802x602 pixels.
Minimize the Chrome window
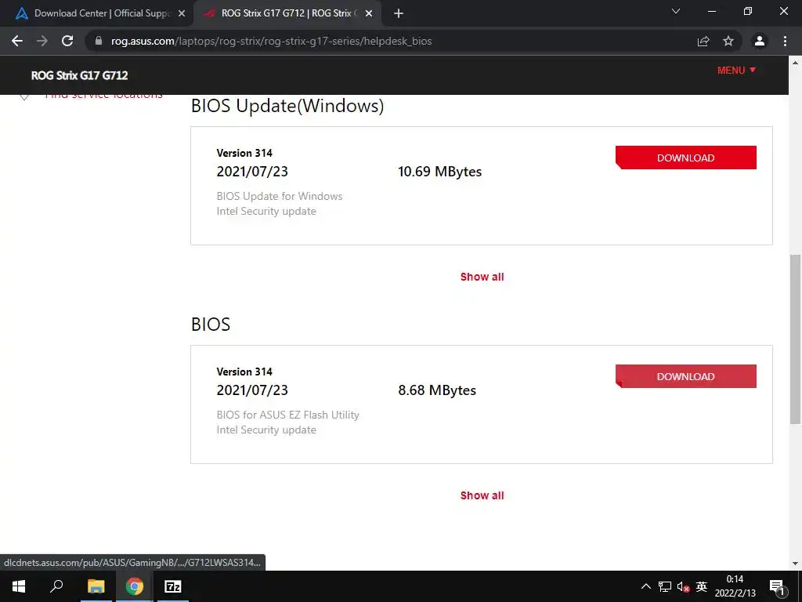tap(711, 11)
